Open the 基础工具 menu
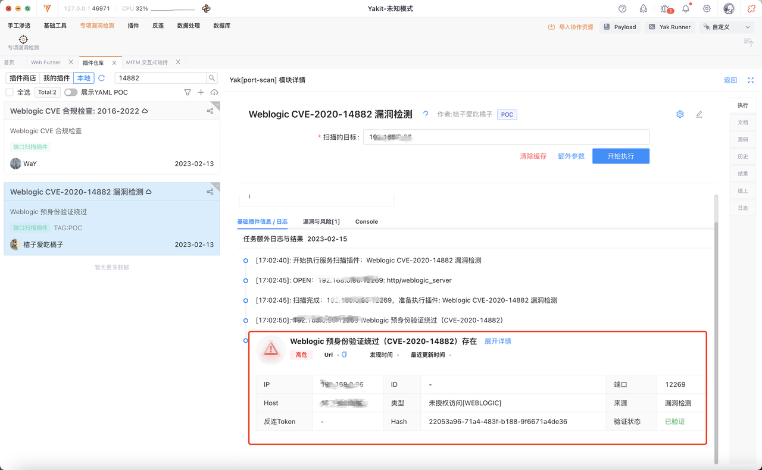 pyautogui.click(x=55, y=26)
